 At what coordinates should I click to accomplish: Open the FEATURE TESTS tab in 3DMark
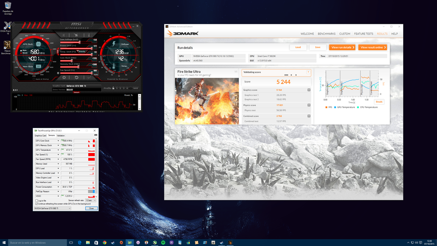364,34
